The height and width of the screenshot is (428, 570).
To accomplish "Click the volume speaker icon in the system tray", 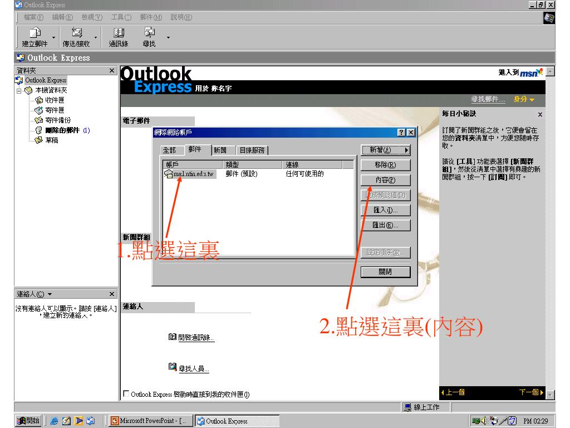I will click(483, 421).
